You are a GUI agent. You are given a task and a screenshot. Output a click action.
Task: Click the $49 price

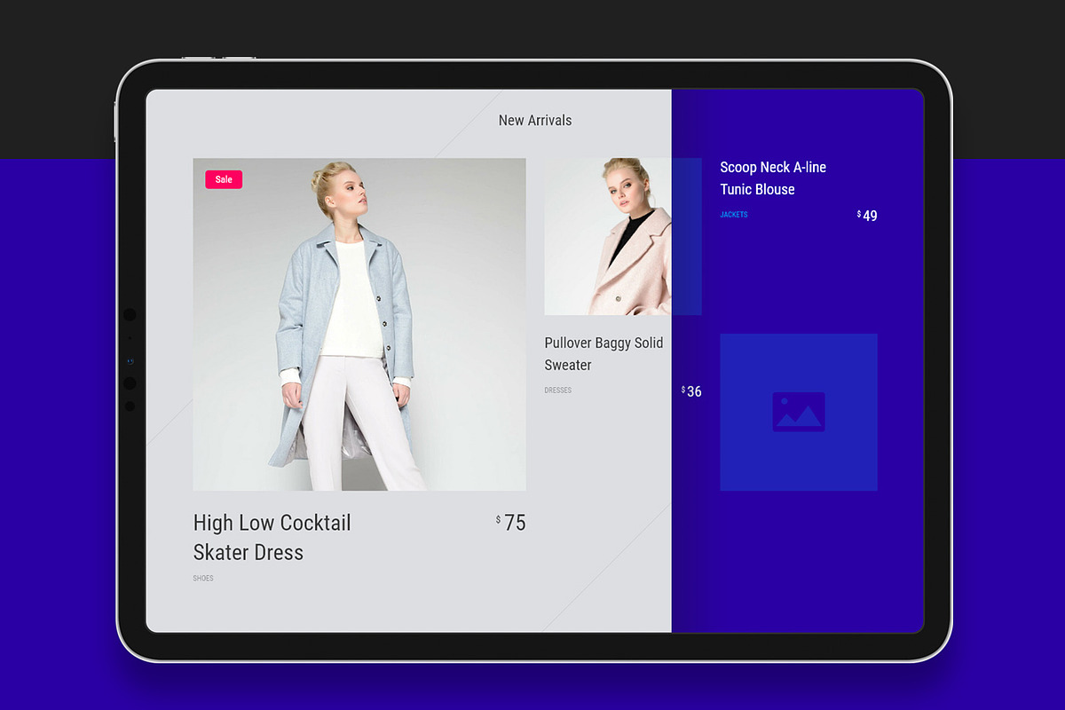point(867,216)
